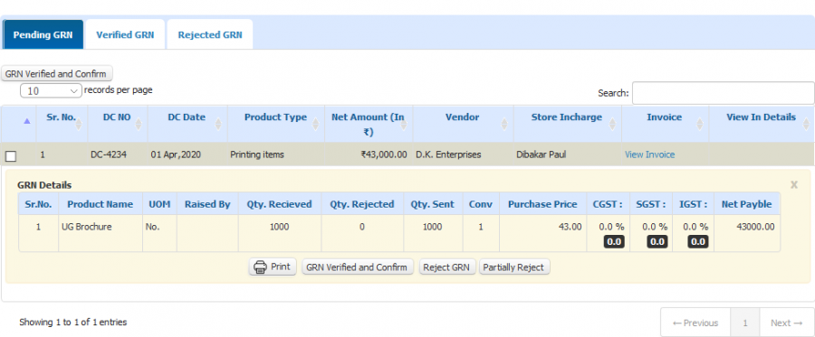815x337 pixels.
Task: Select the Pending GRN tab
Action: (x=43, y=34)
